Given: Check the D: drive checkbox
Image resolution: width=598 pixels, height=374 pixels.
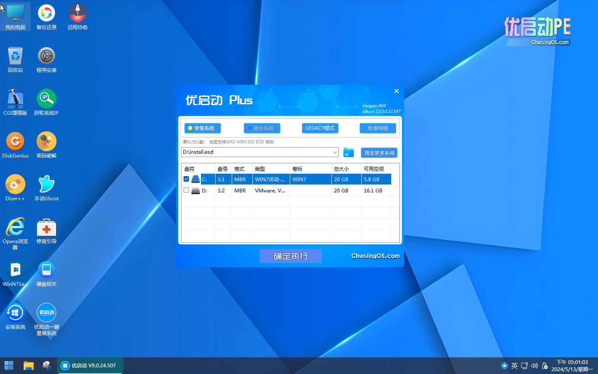Looking at the screenshot, I should tap(186, 190).
